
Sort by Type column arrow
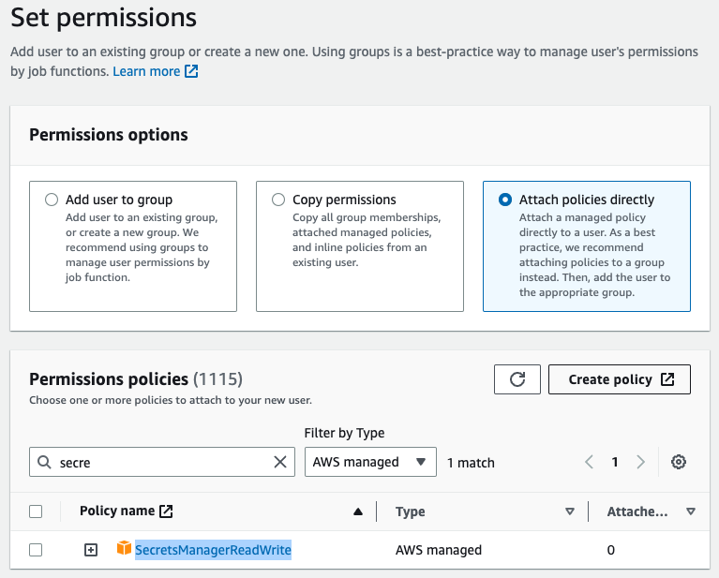coord(569,511)
